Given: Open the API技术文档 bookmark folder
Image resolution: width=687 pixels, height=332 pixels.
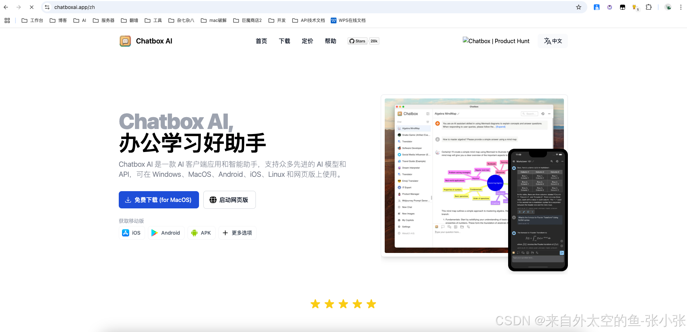Looking at the screenshot, I should click(309, 20).
